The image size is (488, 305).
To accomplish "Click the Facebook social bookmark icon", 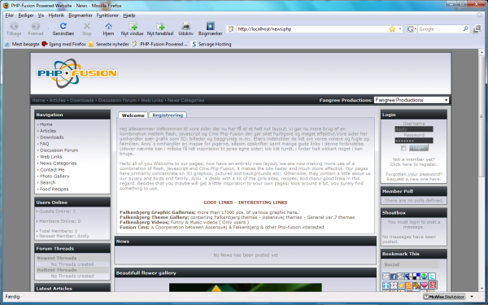I will pos(394,277).
